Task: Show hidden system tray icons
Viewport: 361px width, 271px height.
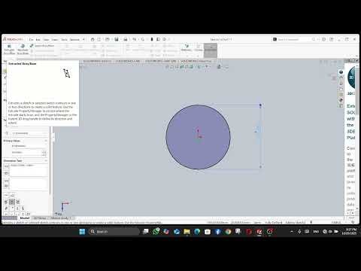Action: point(292,232)
